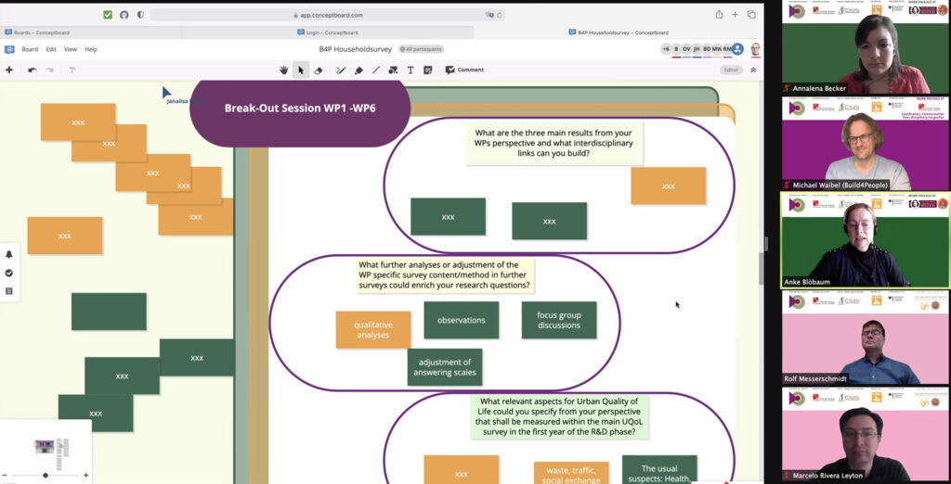
Task: Switch to Login – Conceptboard tab
Action: click(x=328, y=32)
